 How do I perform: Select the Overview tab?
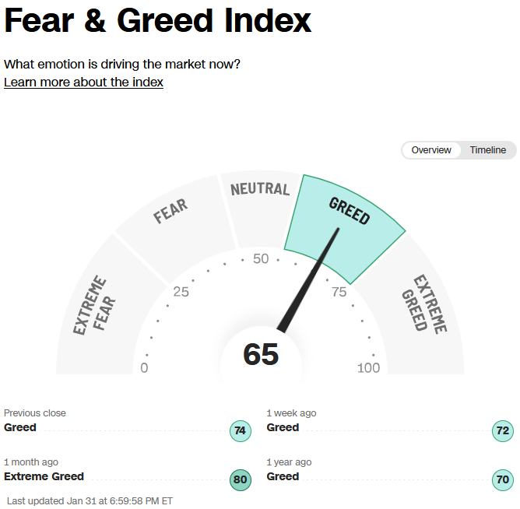[431, 150]
